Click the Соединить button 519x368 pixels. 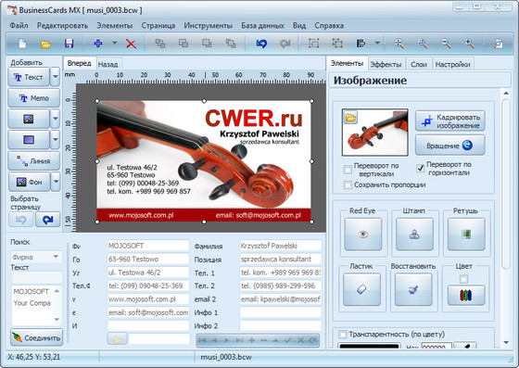(37, 337)
